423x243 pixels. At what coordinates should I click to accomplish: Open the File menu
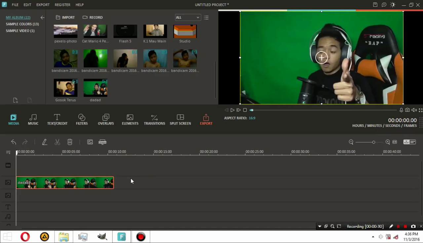point(15,5)
